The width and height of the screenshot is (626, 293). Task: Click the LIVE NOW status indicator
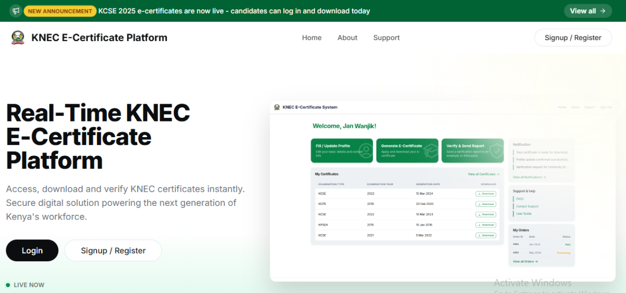pyautogui.click(x=25, y=285)
